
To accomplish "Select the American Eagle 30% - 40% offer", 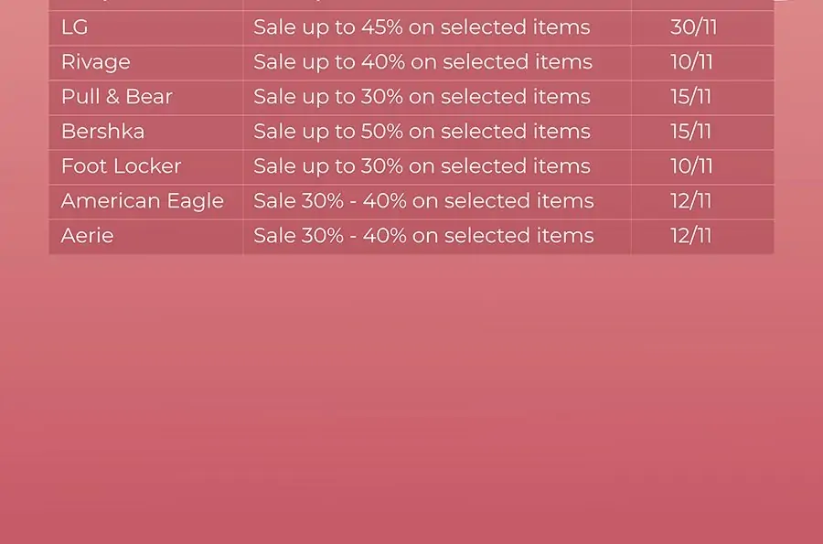I will tap(423, 201).
